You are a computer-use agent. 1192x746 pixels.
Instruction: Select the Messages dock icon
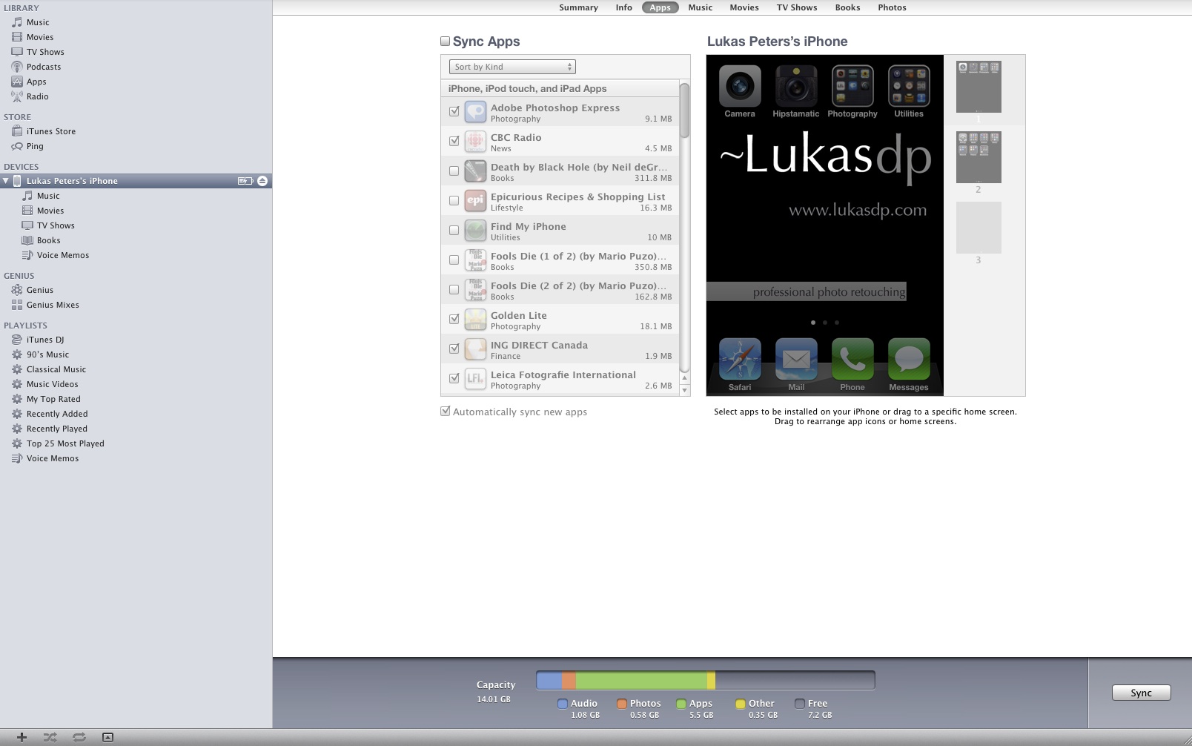tap(909, 360)
